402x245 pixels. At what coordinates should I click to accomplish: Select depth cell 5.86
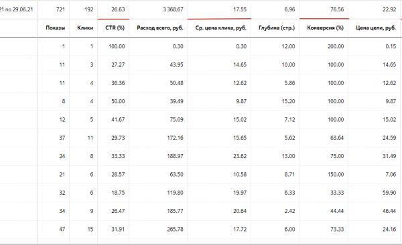pyautogui.click(x=289, y=83)
